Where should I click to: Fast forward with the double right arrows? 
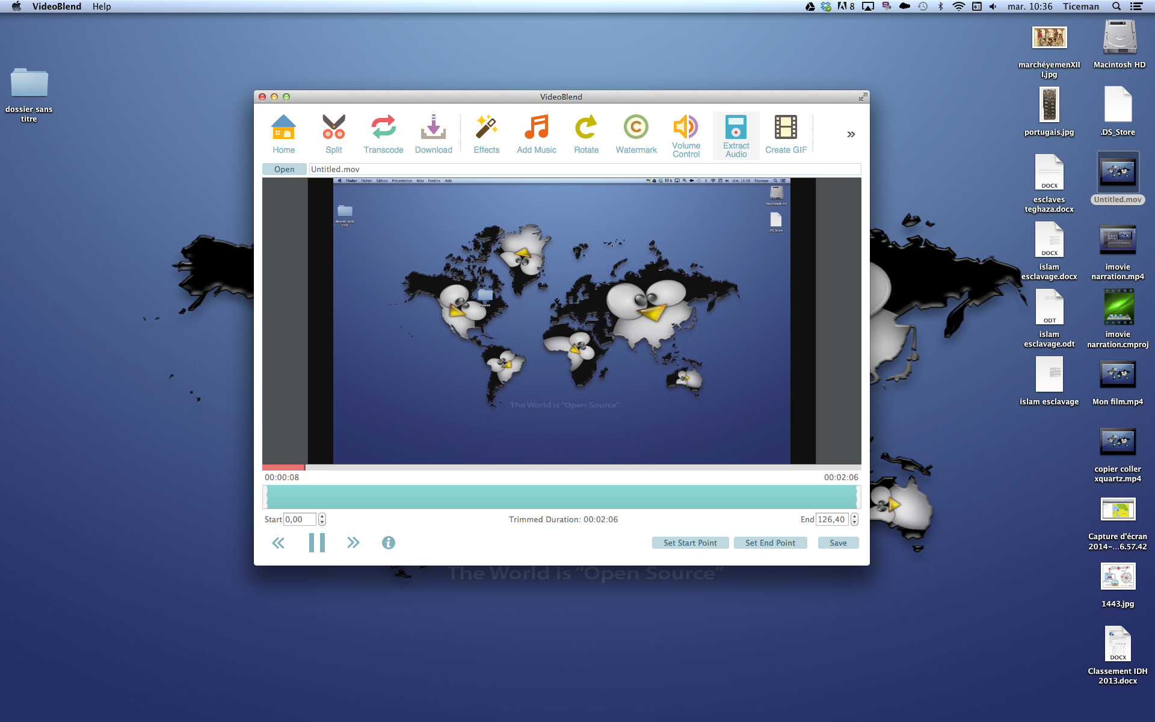pyautogui.click(x=353, y=543)
